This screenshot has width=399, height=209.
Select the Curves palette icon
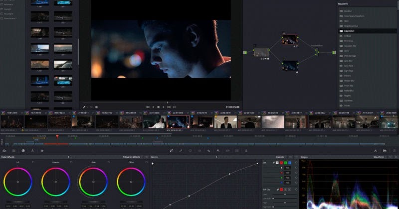[172, 151]
